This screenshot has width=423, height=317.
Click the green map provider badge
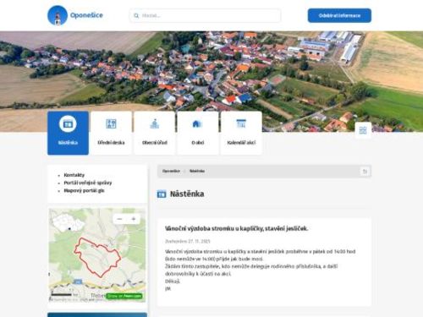124,296
